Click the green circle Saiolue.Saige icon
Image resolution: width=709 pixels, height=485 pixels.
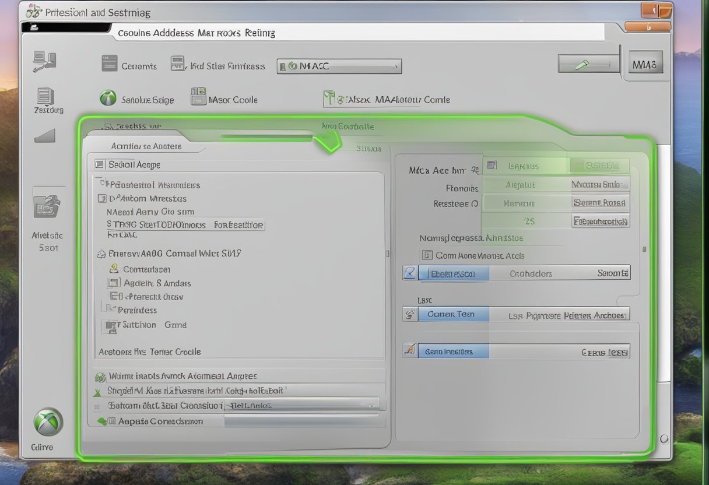tap(108, 99)
